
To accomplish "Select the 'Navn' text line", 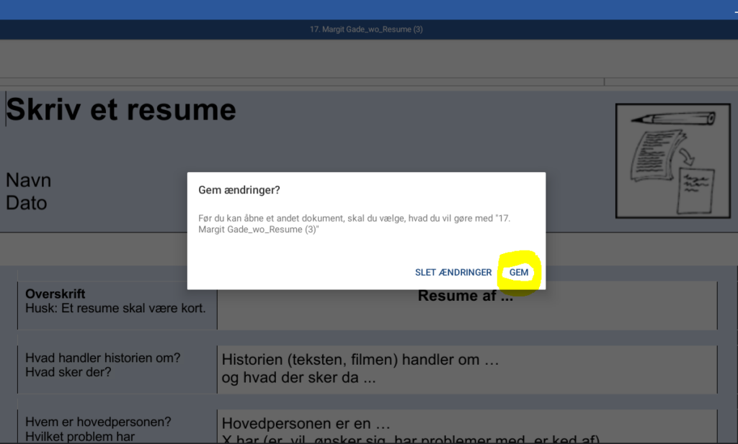I will coord(28,180).
